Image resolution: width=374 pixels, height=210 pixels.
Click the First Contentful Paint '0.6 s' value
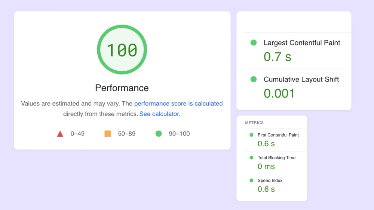tap(266, 144)
